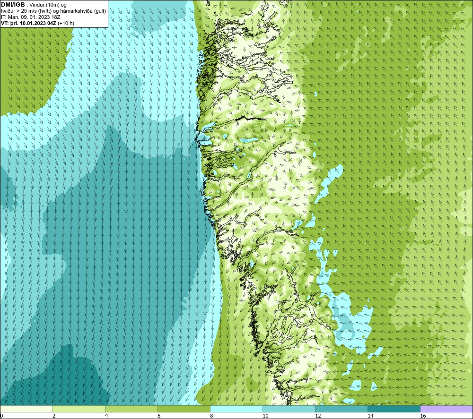The width and height of the screenshot is (473, 419).
Task: Click the "Vindur (10m) og" header text
Action: [x=48, y=5]
